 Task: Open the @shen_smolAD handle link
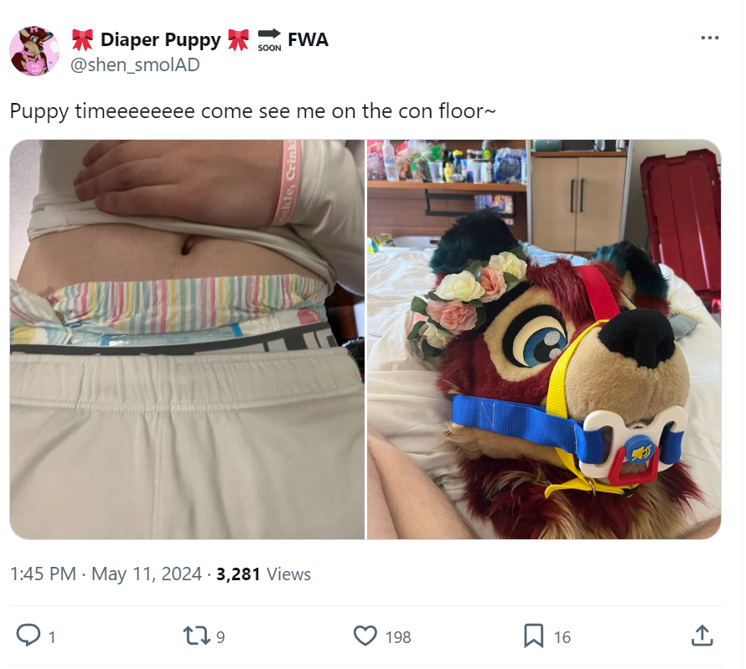pyautogui.click(x=135, y=64)
